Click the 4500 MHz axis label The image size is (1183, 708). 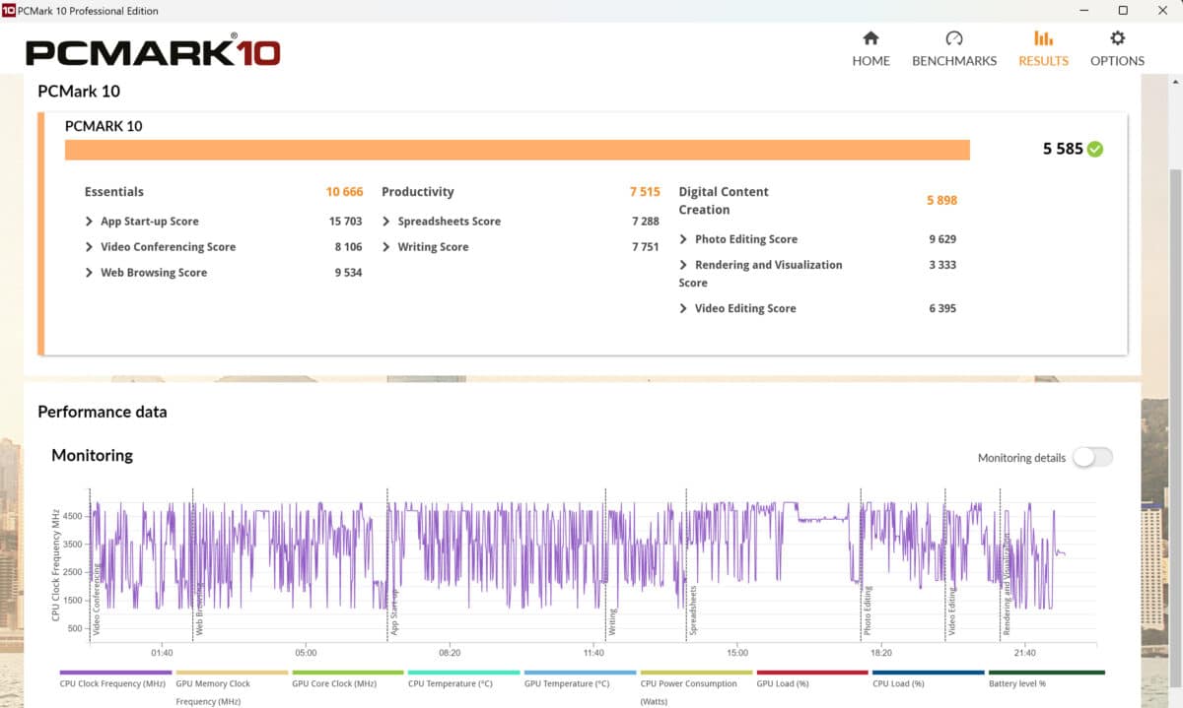74,515
